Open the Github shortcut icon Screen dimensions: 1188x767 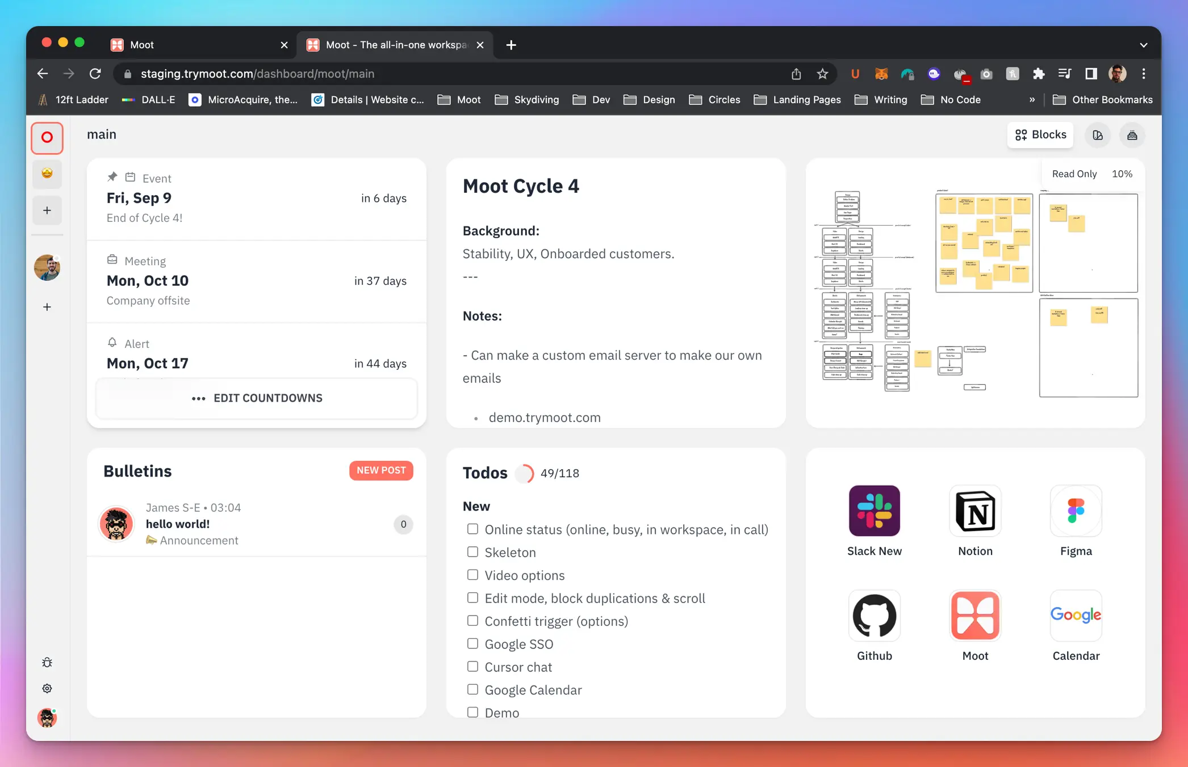(x=874, y=616)
